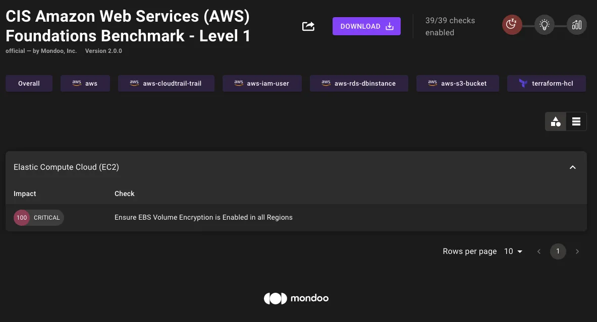Open the EBS Volume Encryption check
597x322 pixels.
[203, 218]
